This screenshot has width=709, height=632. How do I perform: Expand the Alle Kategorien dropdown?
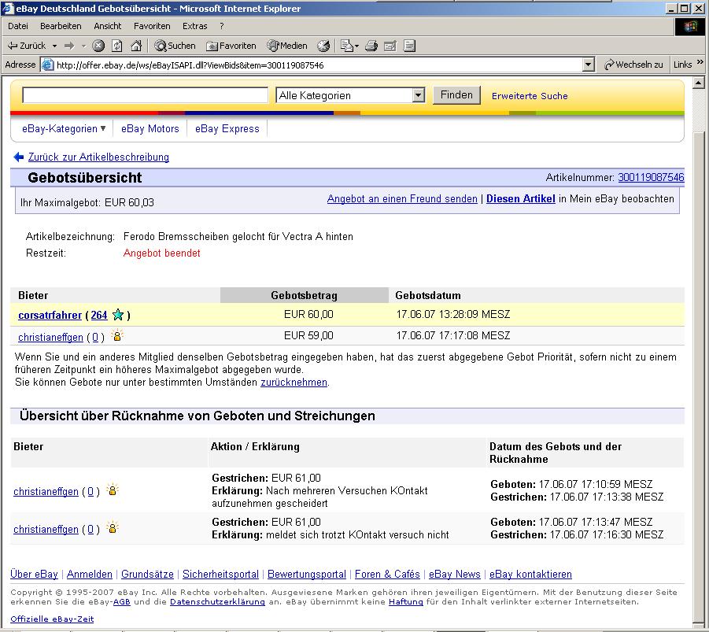419,95
